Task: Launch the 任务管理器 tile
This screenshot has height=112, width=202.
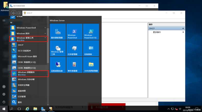Action: click(74, 48)
